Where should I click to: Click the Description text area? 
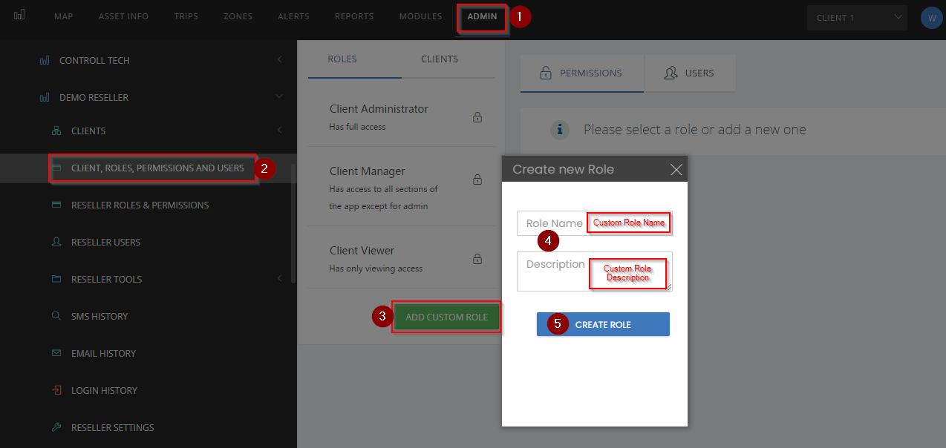tap(594, 271)
